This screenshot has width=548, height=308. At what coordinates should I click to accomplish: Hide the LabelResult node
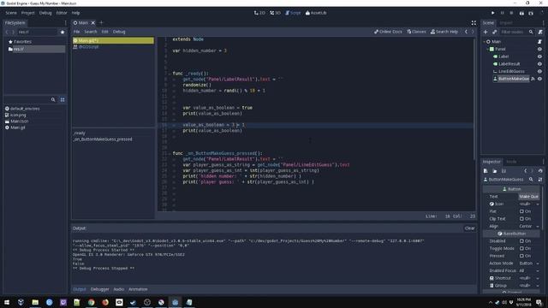[539, 64]
